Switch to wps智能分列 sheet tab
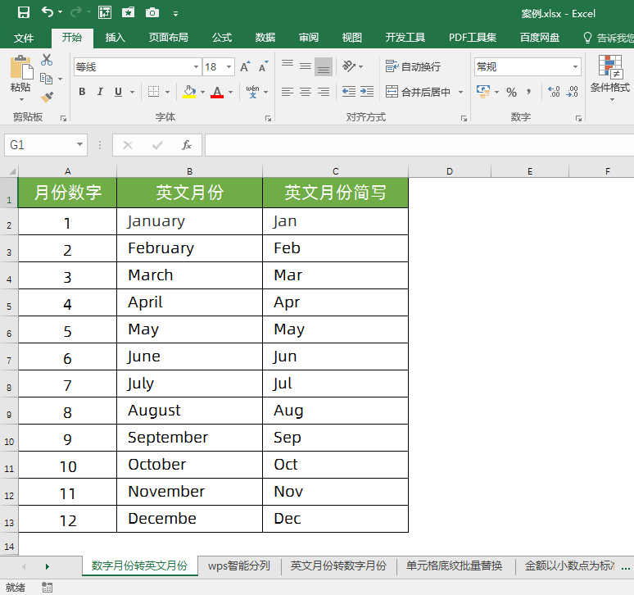Screen dimensions: 634x595 tap(239, 565)
